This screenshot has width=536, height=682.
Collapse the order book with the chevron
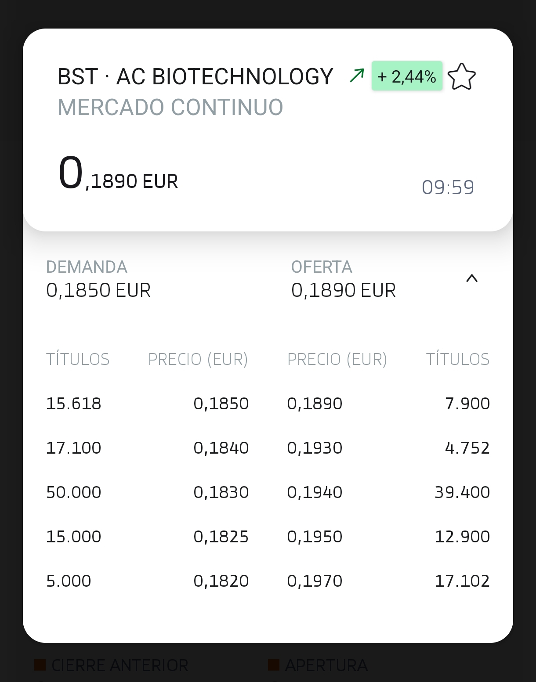[471, 278]
